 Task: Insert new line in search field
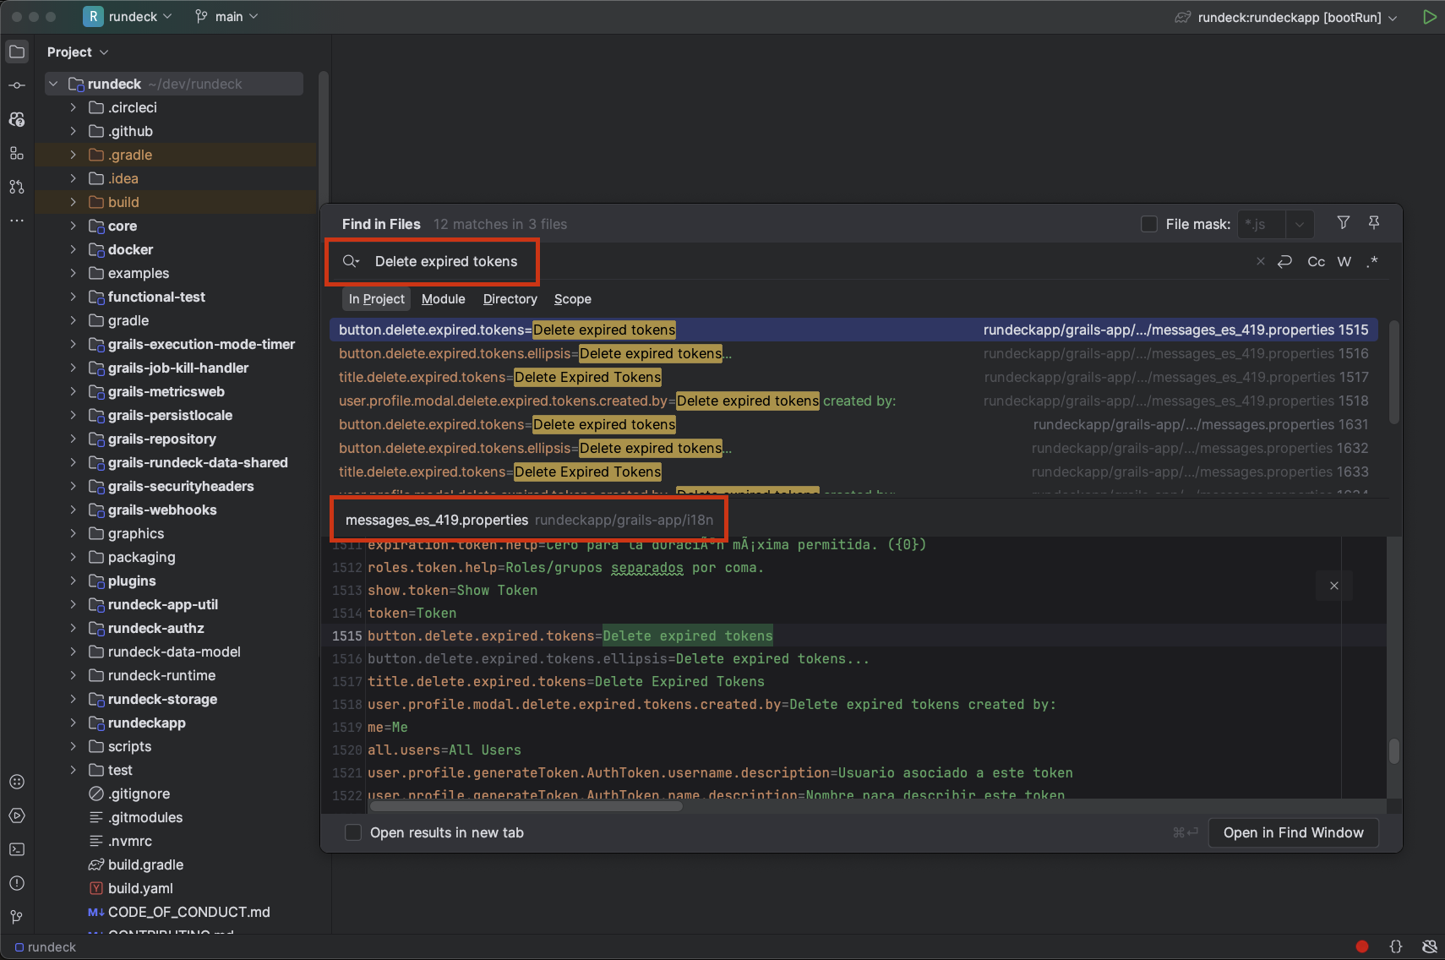pyautogui.click(x=1284, y=261)
